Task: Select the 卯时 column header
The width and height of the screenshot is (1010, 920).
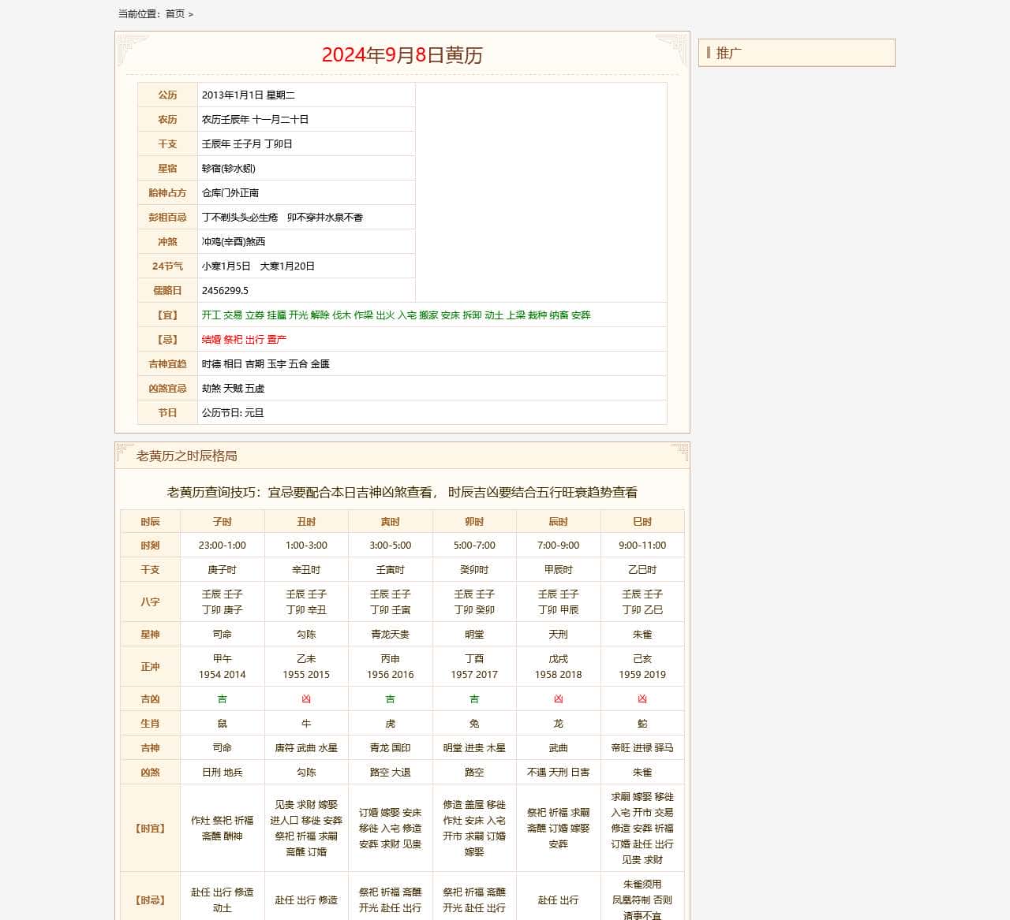Action: [474, 522]
